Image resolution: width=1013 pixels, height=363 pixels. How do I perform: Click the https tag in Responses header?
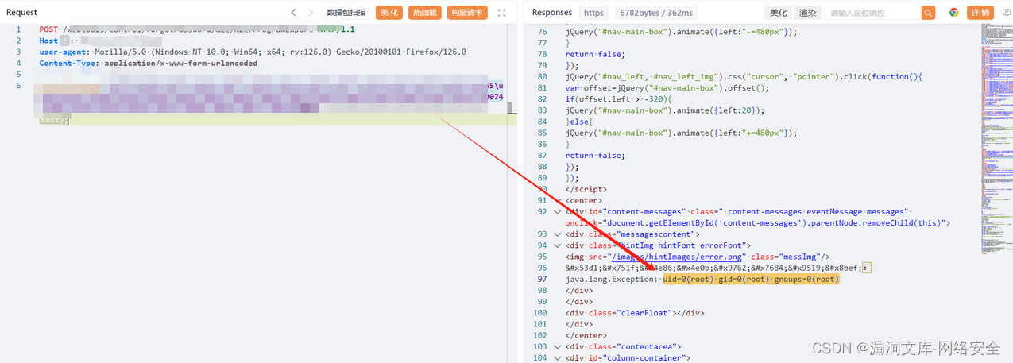tap(593, 13)
